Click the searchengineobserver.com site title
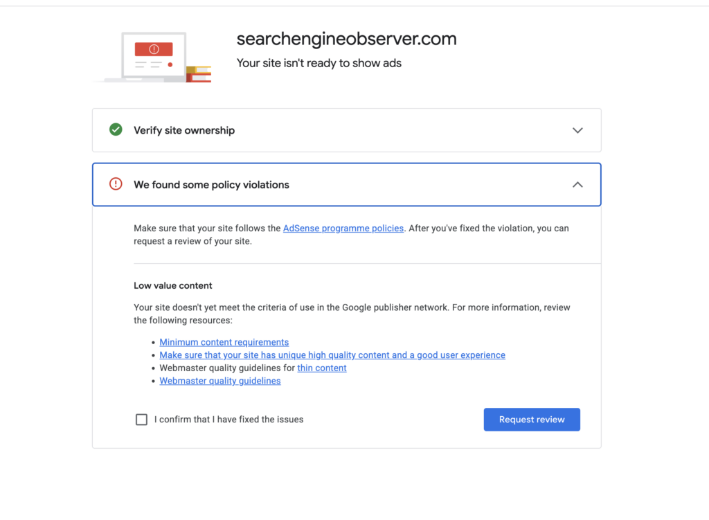 [346, 39]
